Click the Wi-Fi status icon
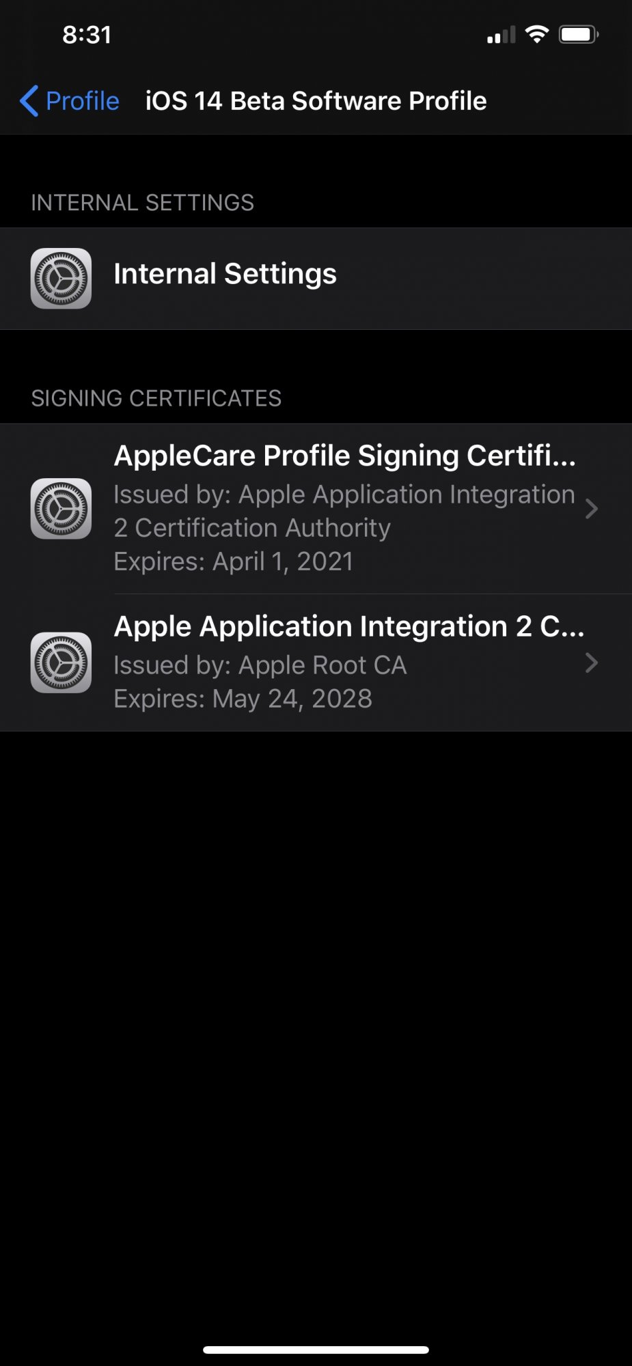 pos(537,34)
